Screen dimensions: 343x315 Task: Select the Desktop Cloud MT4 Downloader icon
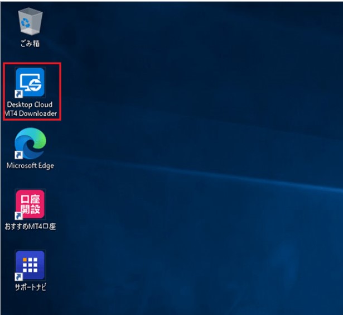30,83
